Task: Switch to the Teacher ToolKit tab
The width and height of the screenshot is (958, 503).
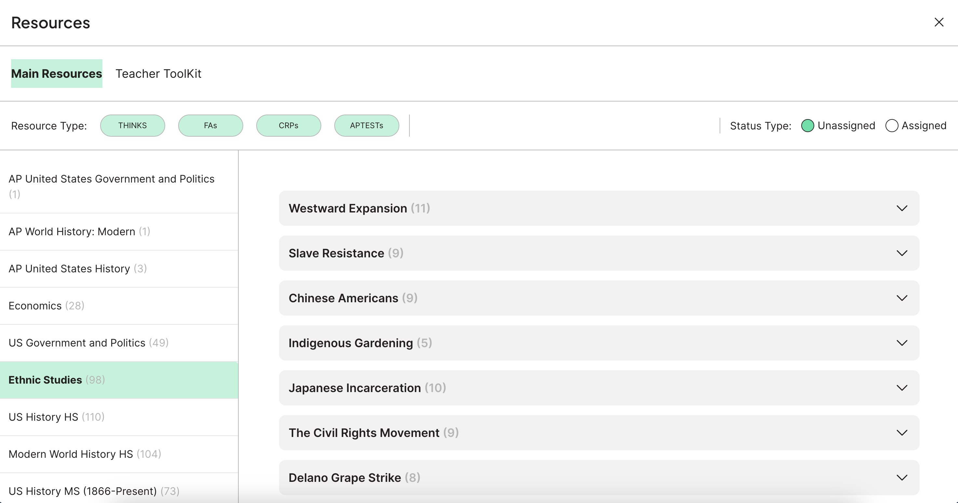Action: coord(158,74)
